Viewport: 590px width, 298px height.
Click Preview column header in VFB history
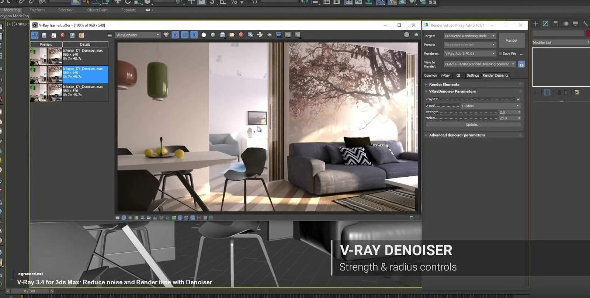coord(46,44)
